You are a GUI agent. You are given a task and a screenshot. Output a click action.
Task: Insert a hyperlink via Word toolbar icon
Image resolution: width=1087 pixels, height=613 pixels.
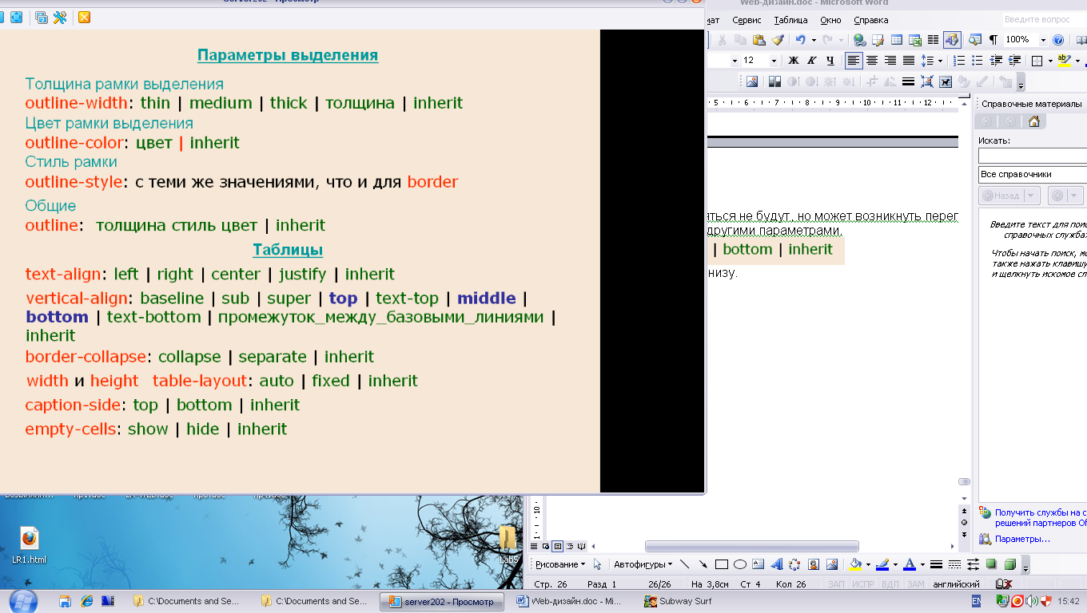pos(859,40)
